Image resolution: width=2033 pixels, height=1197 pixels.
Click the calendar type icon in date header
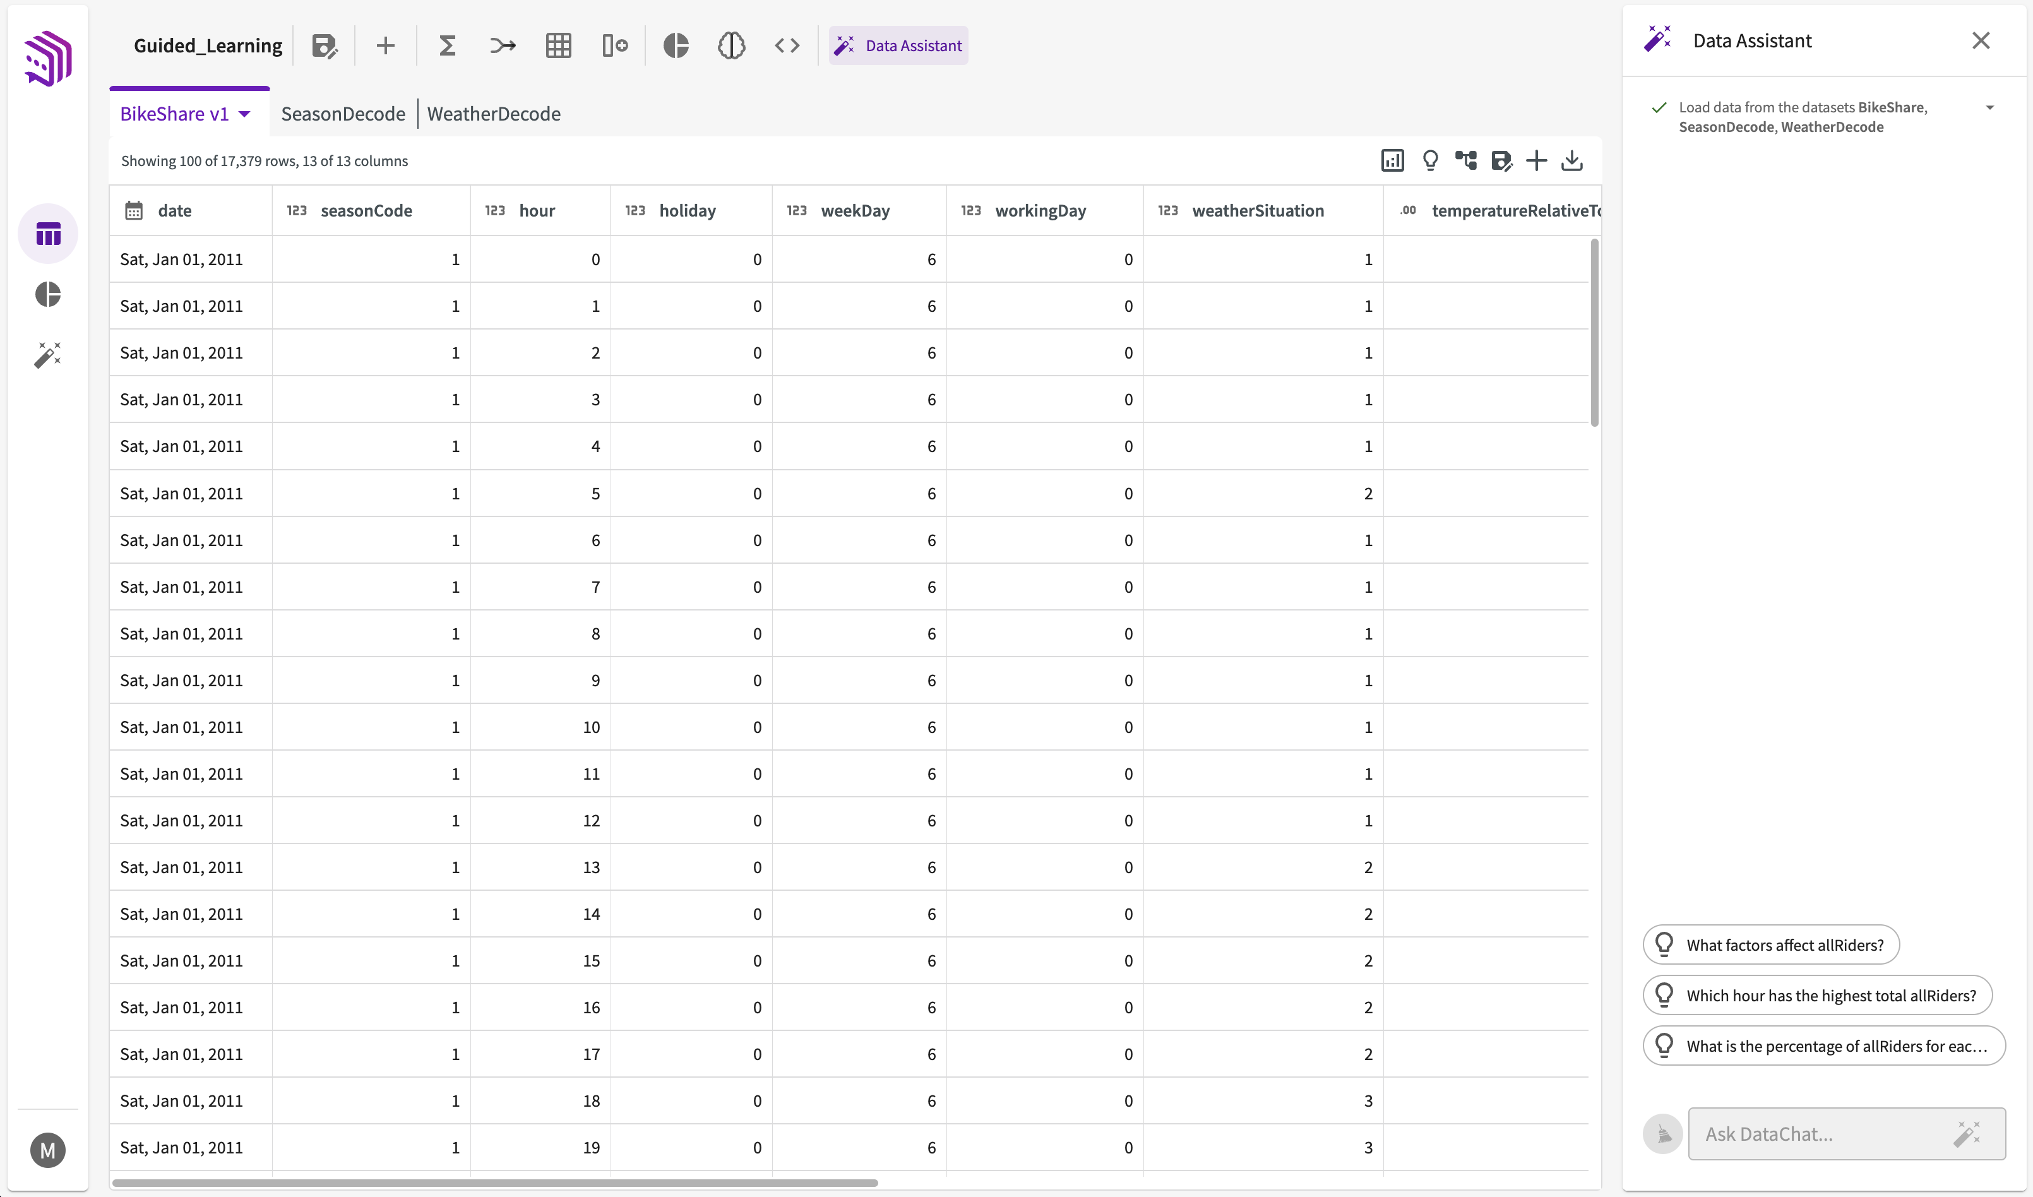(134, 210)
